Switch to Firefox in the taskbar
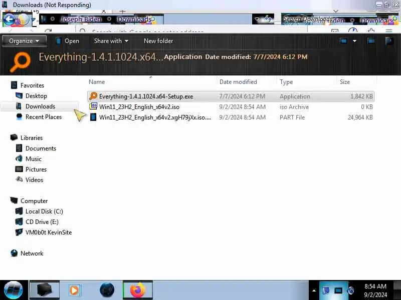The width and height of the screenshot is (401, 300). coord(137,290)
